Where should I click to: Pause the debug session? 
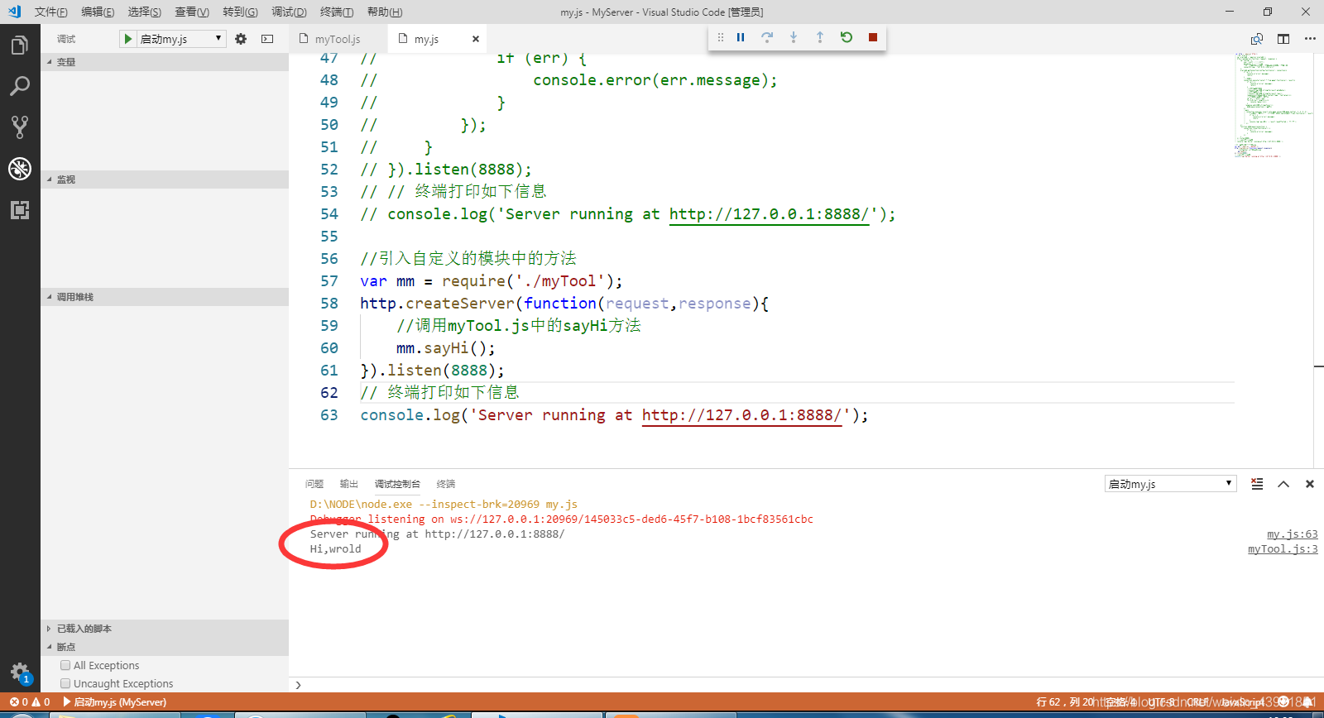(741, 37)
